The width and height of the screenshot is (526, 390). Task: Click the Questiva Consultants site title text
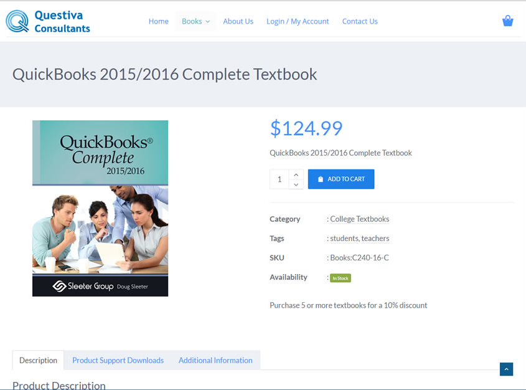click(x=62, y=21)
